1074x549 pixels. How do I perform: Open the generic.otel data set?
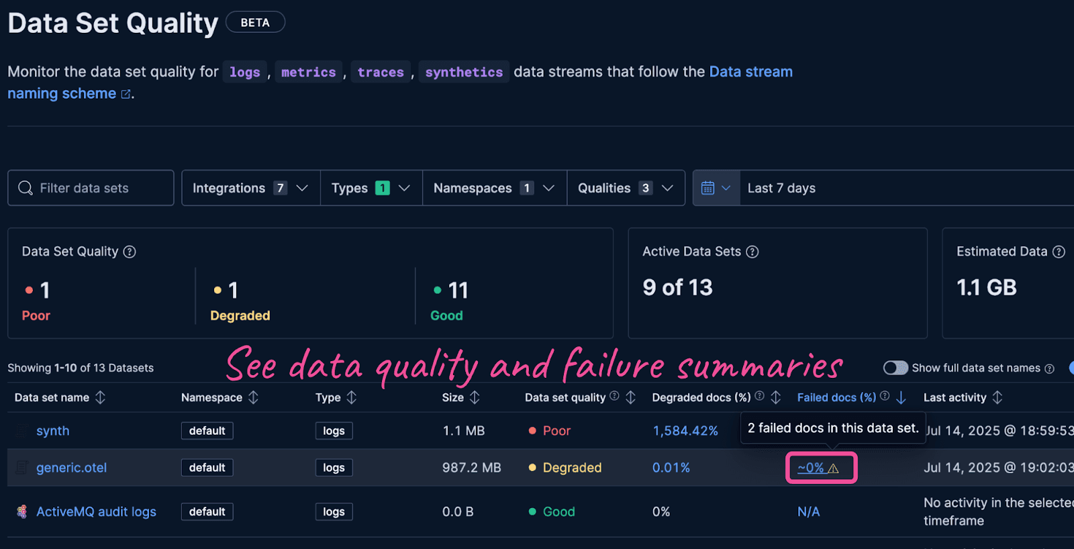(x=71, y=468)
